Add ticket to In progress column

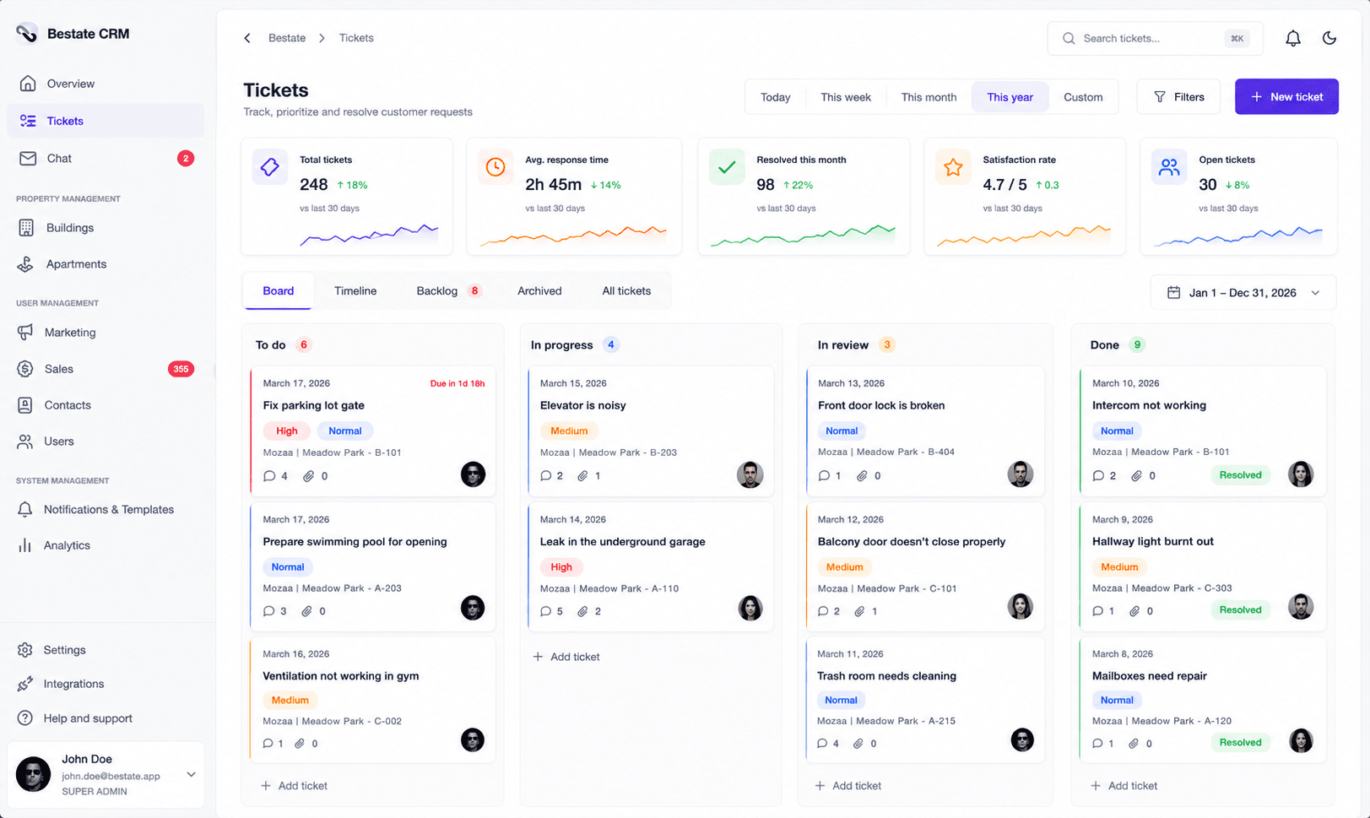(566, 657)
